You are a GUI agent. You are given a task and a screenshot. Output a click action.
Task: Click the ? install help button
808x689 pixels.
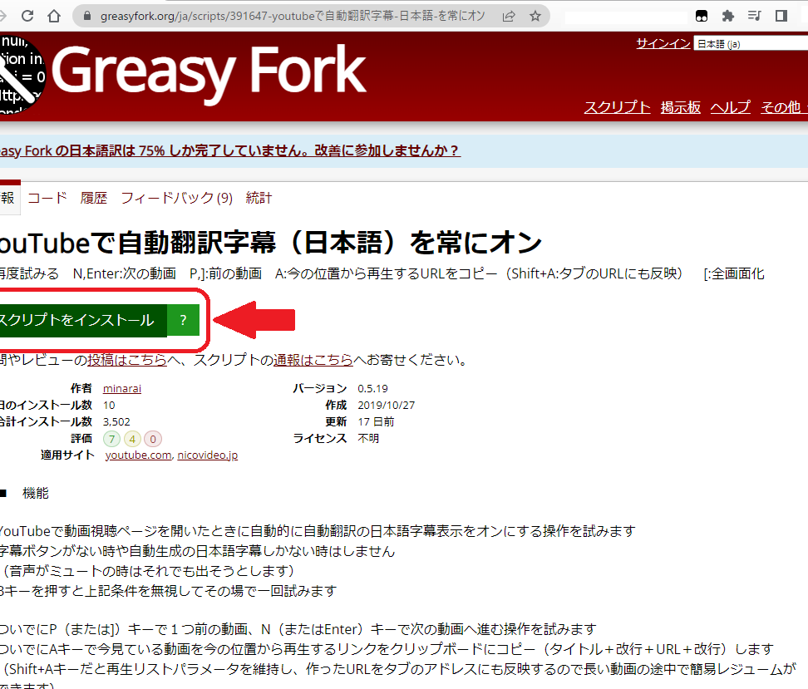coord(183,320)
